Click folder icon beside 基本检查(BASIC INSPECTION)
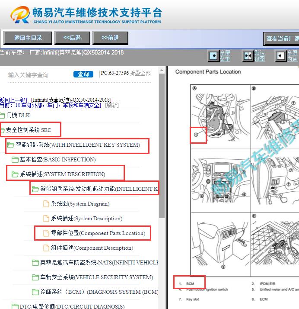Screen dimensions: 299x309 point(15,160)
